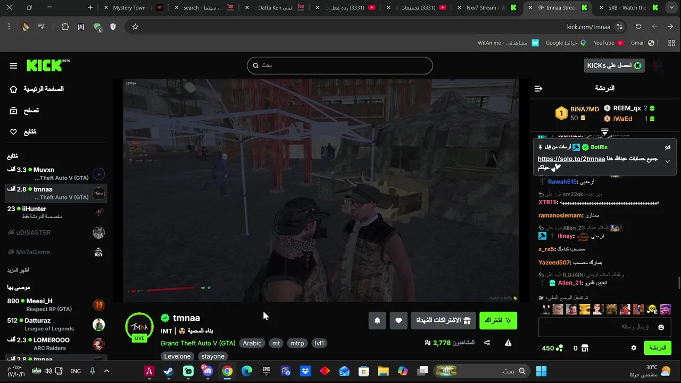Click the Kick search field

click(x=339, y=65)
